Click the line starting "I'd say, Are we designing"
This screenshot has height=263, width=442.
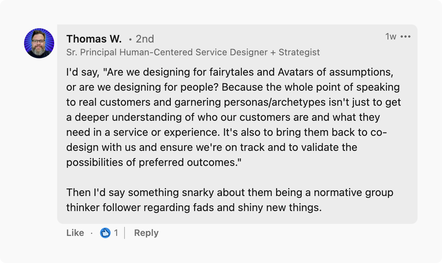[x=229, y=72]
